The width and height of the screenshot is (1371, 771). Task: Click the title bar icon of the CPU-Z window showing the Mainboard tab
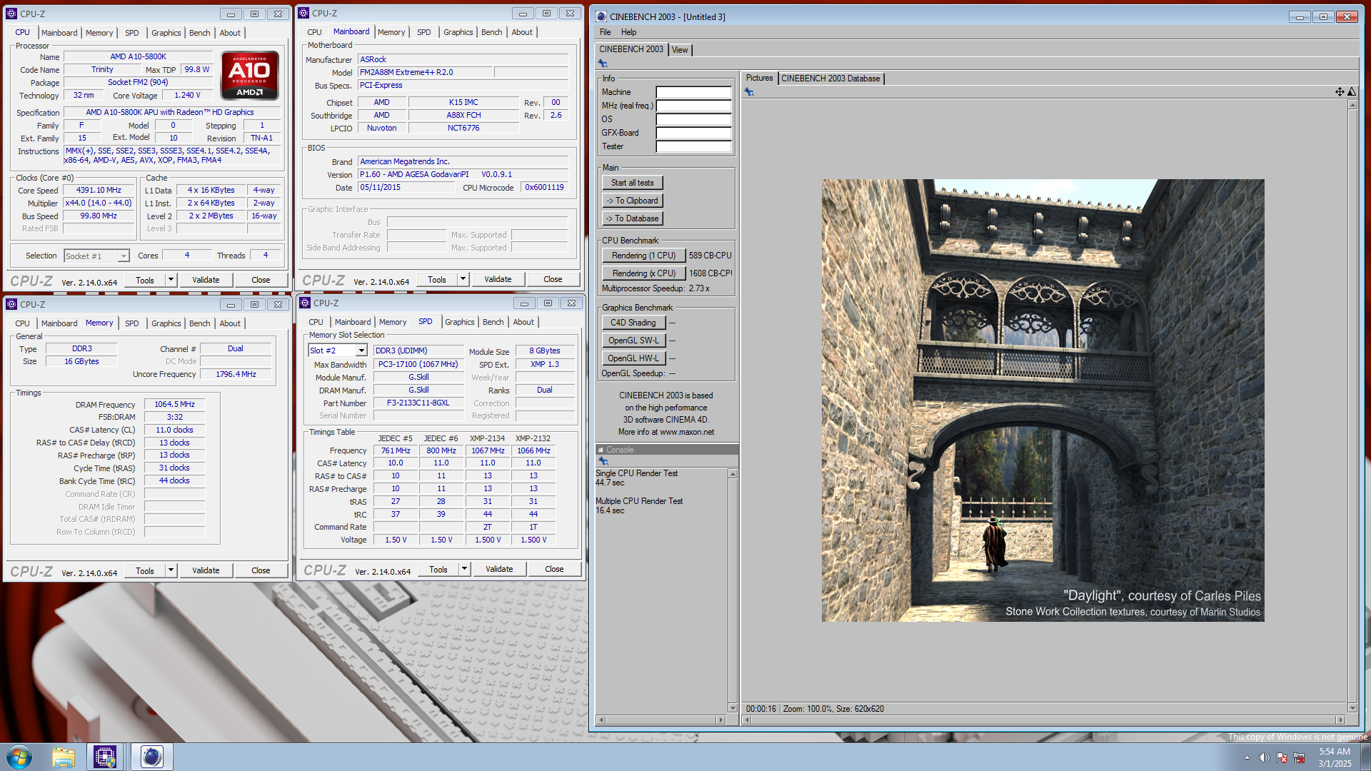(303, 13)
